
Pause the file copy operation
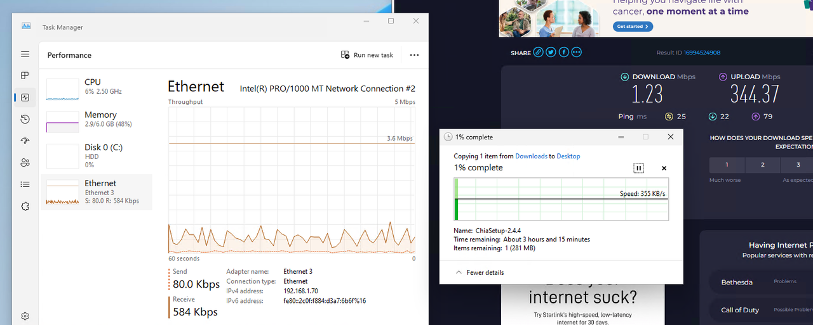[x=639, y=168]
